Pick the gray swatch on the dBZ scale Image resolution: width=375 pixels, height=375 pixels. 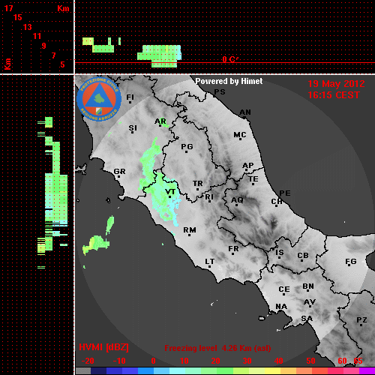pyautogui.click(x=83, y=371)
